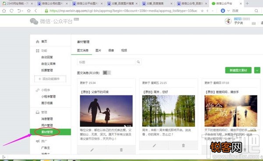
Task: Click the undo closed tab icon
Action: (19, 11)
